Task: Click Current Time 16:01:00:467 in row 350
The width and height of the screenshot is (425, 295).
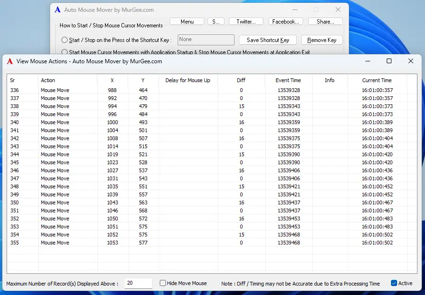Action: click(x=377, y=202)
